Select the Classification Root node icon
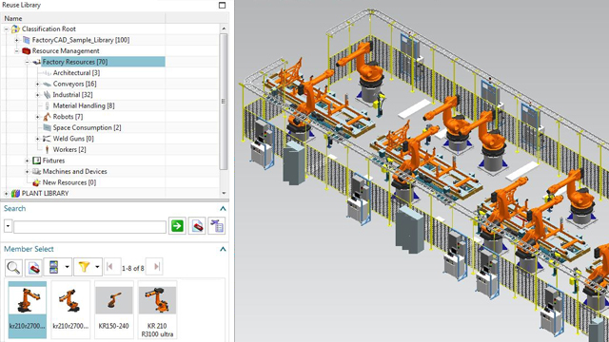The image size is (609, 342). click(15, 29)
